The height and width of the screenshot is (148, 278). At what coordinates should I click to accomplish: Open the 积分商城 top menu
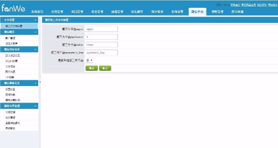[237, 12]
